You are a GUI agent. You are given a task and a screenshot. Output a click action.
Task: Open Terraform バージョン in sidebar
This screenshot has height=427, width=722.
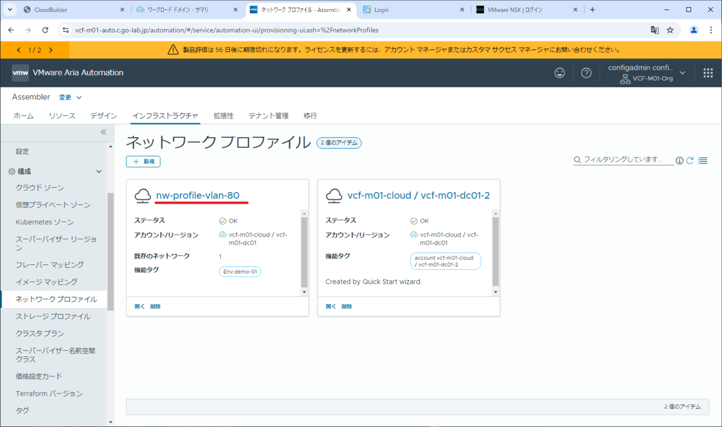tap(49, 393)
